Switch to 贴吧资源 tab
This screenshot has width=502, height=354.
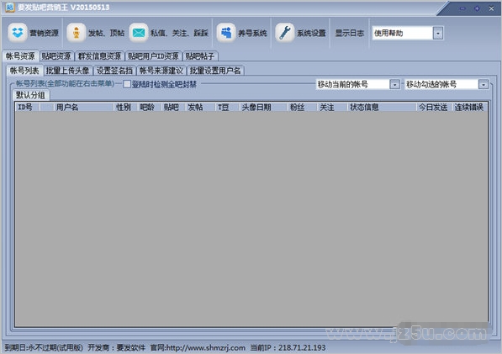[56, 56]
